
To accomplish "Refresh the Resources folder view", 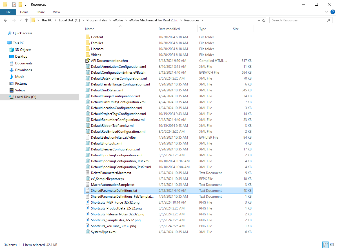I will 264,20.
